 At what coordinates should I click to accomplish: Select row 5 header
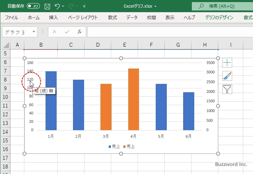(x=5, y=54)
